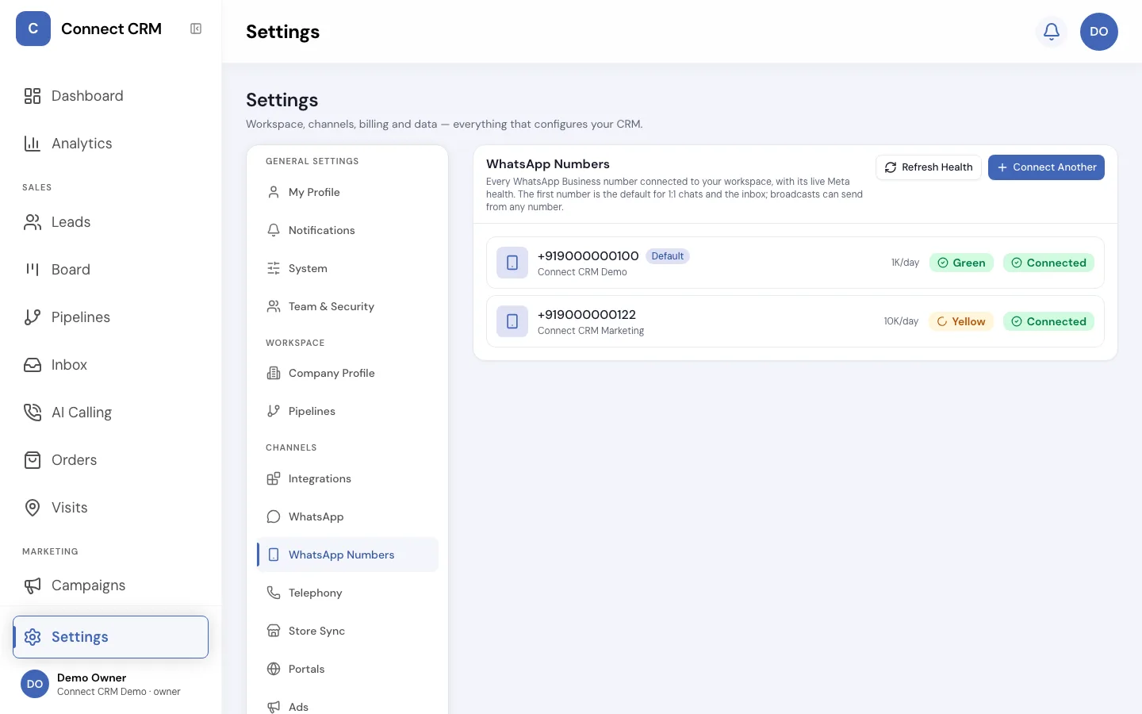The image size is (1142, 714).
Task: Click the phone icon for +919000000122
Action: point(512,321)
